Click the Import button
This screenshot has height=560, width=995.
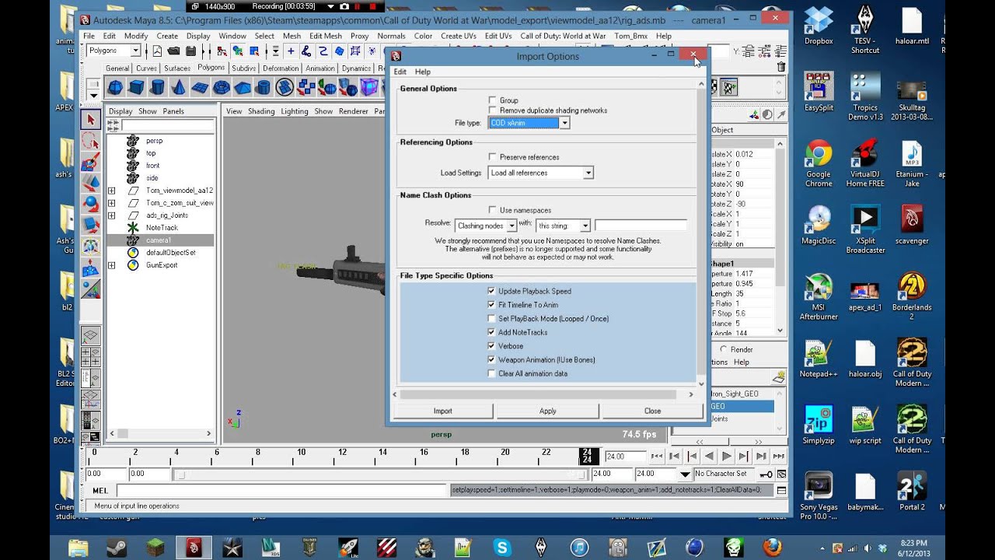point(443,411)
